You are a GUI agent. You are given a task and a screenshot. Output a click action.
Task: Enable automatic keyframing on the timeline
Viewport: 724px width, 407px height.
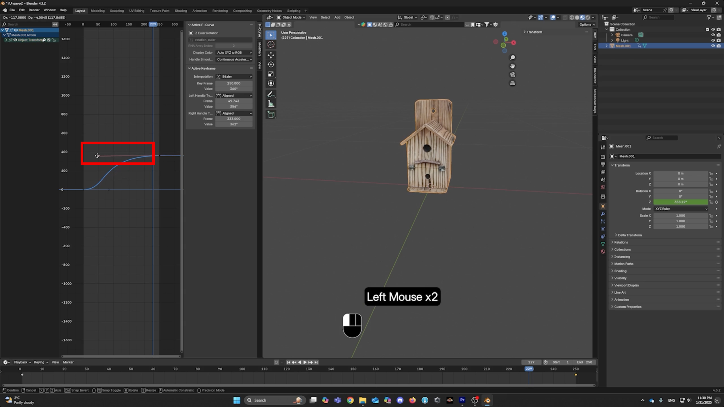(276, 362)
